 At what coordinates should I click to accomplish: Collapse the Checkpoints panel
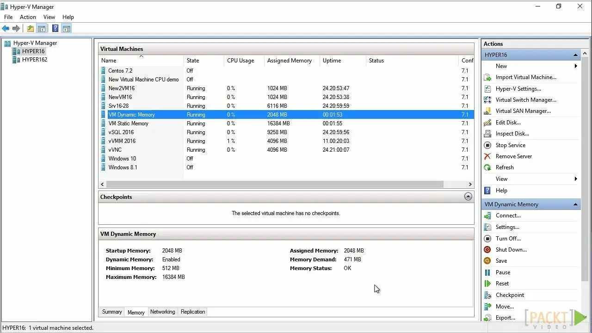468,197
